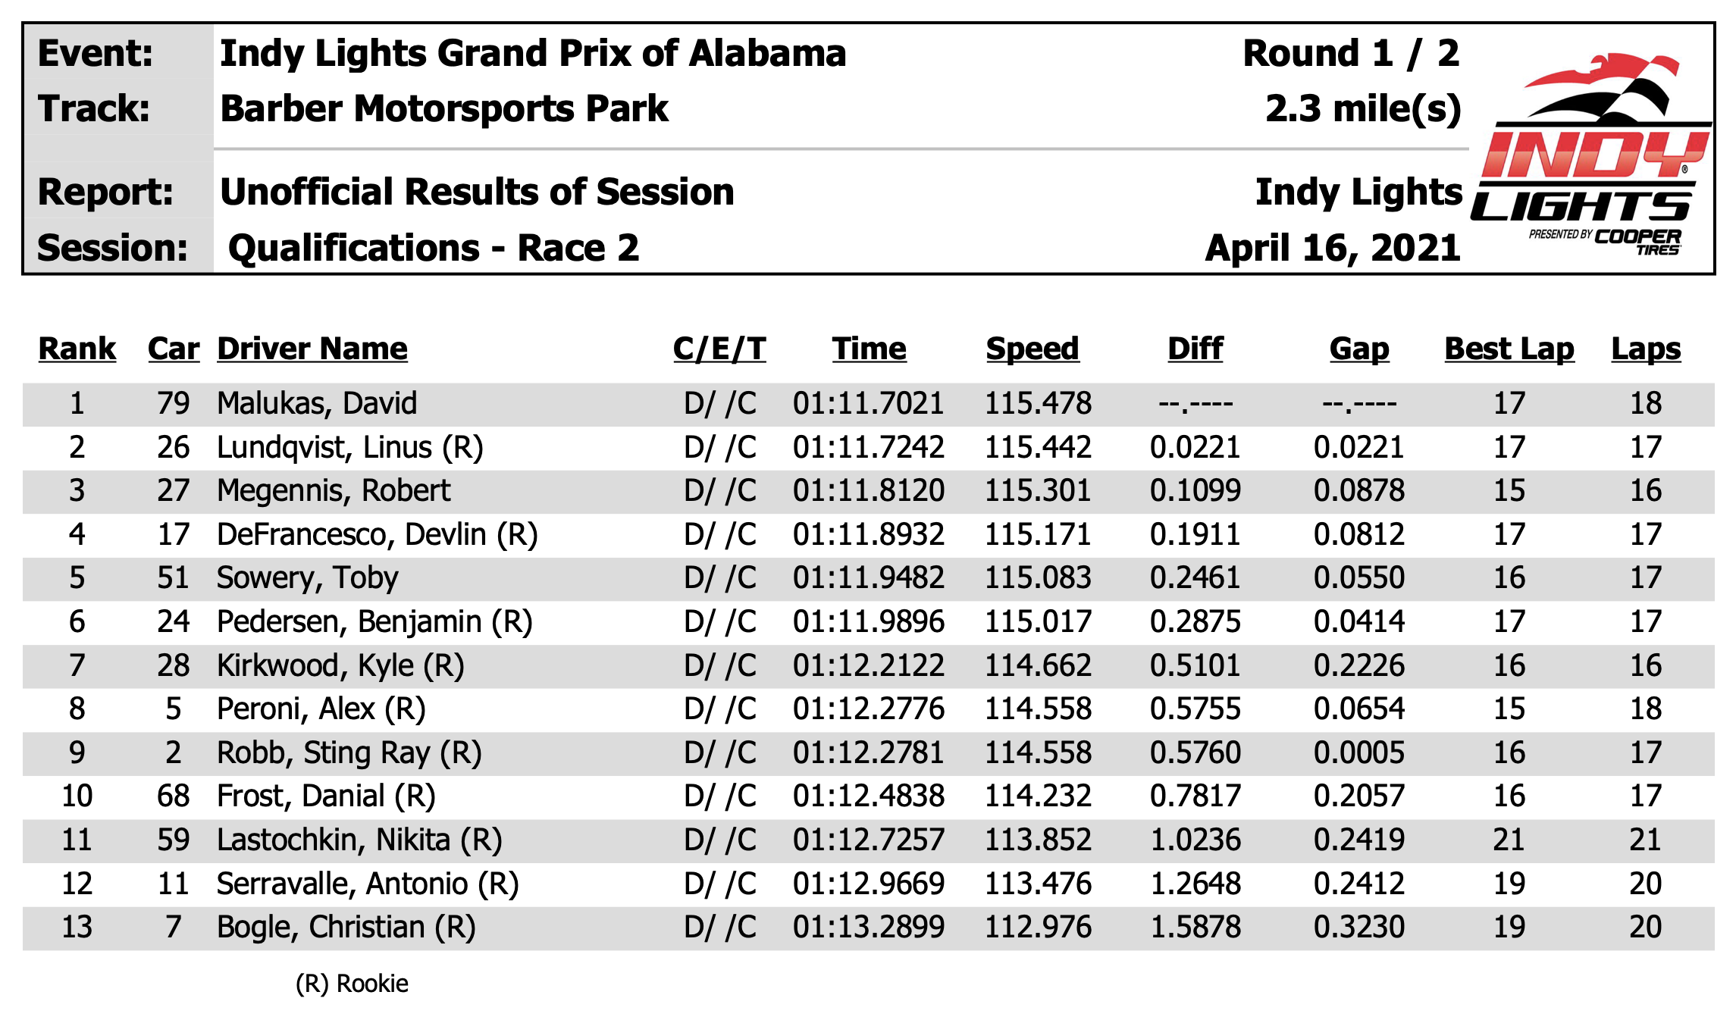Click the Laps column header
This screenshot has width=1736, height=1020.
pos(1646,349)
